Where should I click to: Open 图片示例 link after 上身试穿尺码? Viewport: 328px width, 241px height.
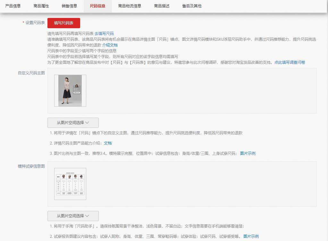tap(248, 154)
